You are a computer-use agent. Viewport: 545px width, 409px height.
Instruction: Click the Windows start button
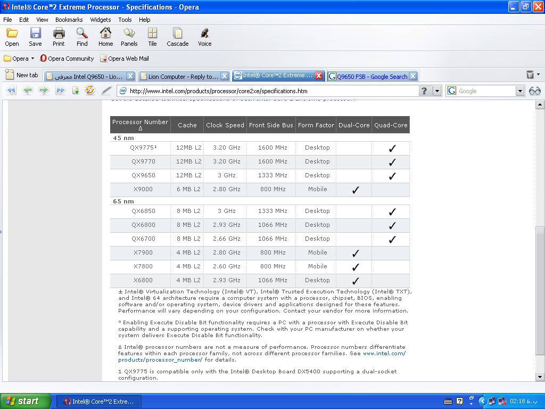26,401
